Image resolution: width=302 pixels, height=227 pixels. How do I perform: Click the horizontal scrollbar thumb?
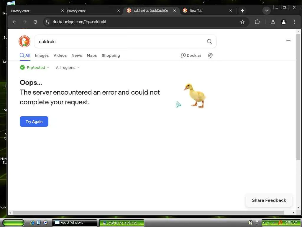pos(148,213)
